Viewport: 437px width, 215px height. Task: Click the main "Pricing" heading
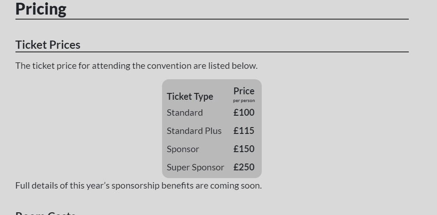tap(41, 9)
